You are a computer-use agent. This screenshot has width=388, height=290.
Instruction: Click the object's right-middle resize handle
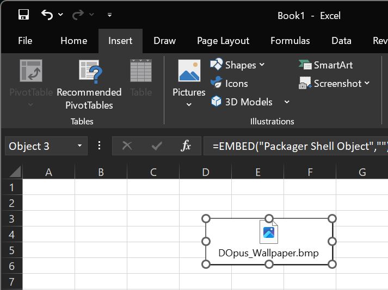coord(332,241)
